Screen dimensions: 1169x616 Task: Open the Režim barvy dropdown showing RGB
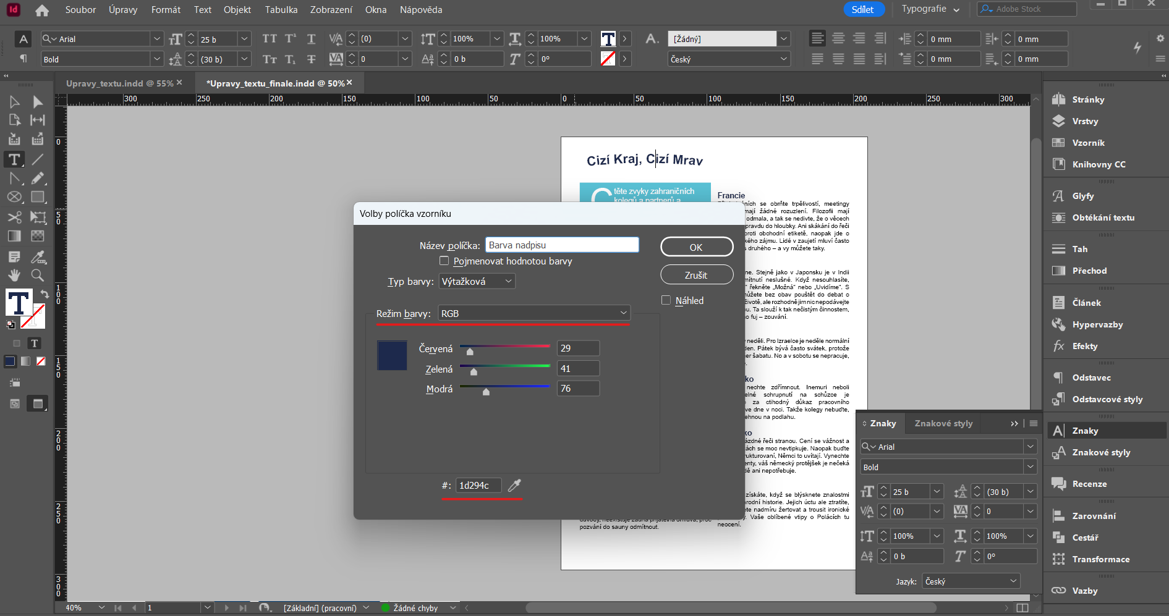tap(533, 313)
